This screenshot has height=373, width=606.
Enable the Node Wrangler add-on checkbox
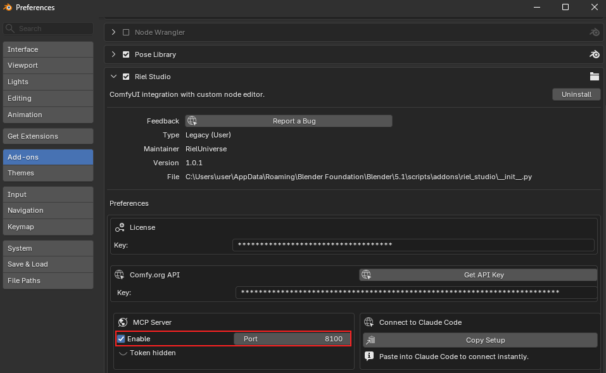(x=126, y=32)
